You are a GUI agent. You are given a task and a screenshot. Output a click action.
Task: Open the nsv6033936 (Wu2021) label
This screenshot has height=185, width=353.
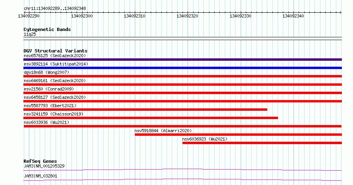[46, 122]
